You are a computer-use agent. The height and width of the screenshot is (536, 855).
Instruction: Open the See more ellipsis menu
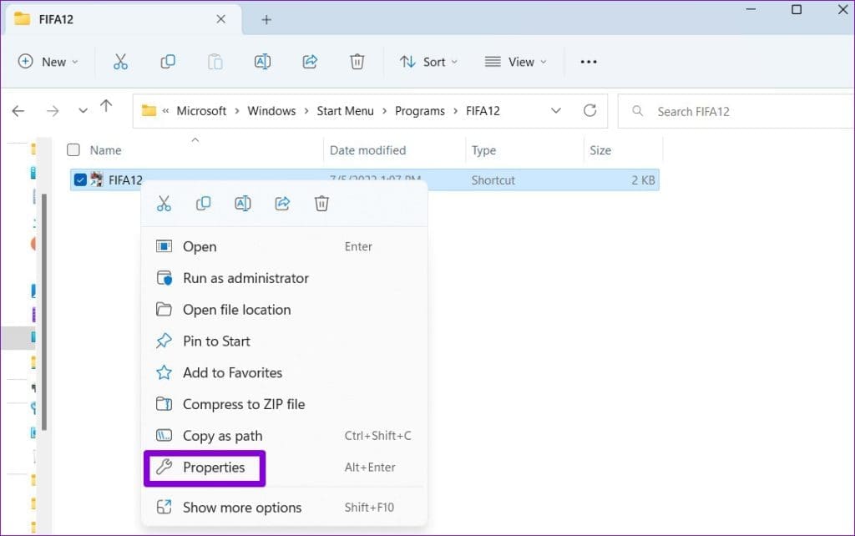(588, 61)
